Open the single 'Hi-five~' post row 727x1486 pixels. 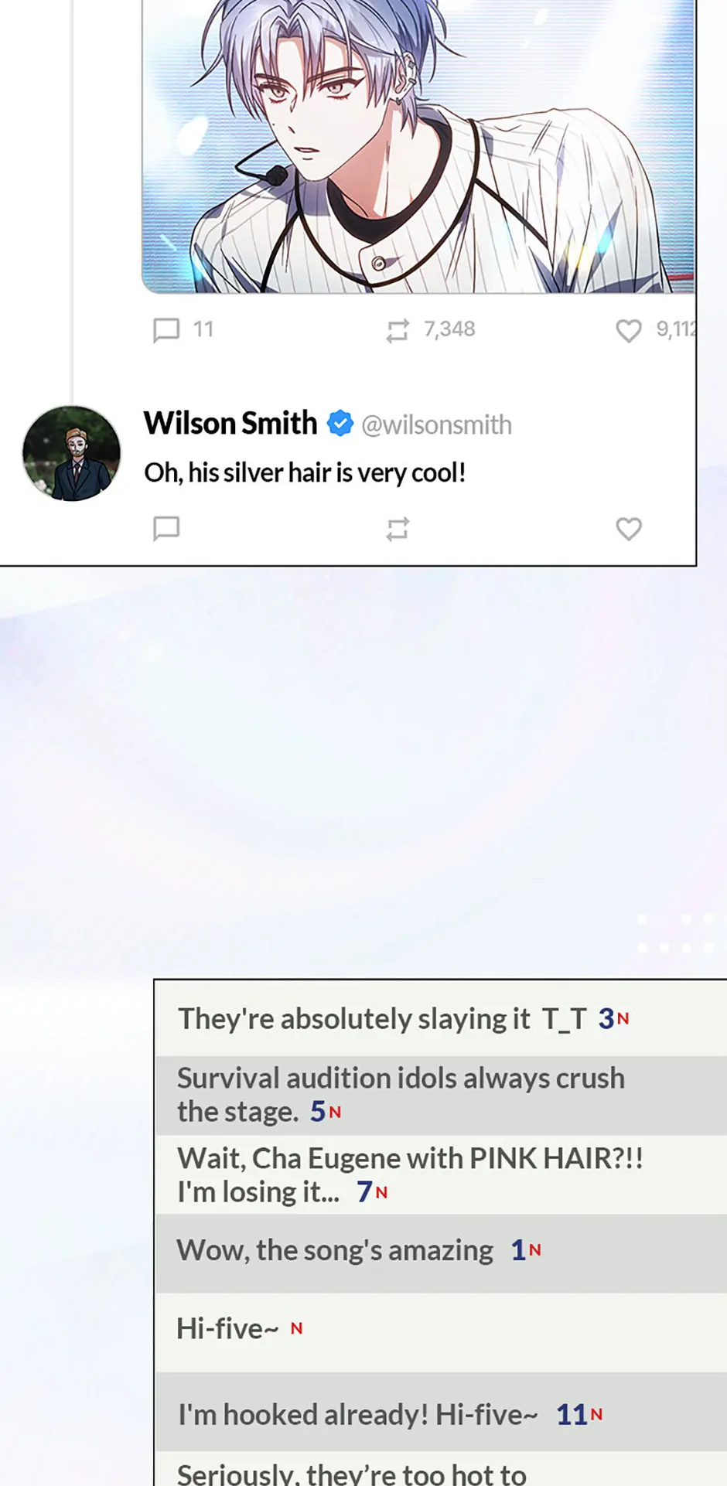[x=441, y=1332]
